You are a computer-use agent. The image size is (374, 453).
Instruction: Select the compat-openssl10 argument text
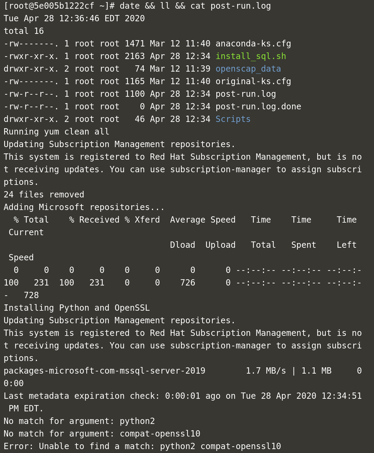click(x=160, y=434)
